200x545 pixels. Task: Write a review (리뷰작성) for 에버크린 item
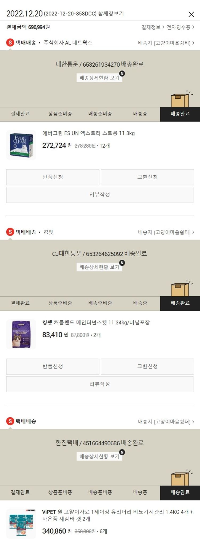(100, 195)
